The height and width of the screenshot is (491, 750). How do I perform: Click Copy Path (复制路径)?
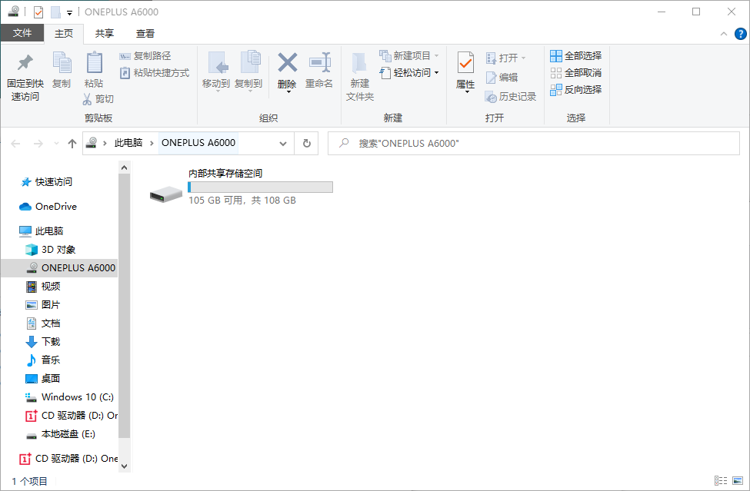[145, 56]
